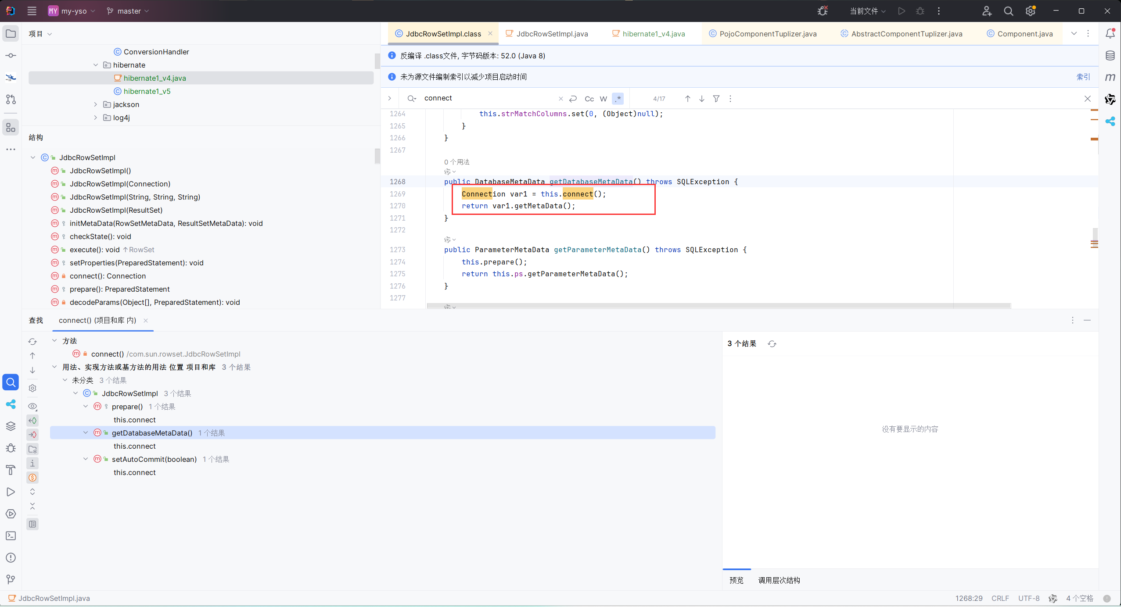This screenshot has height=607, width=1121.
Task: Open the master branch dropdown
Action: click(x=128, y=11)
